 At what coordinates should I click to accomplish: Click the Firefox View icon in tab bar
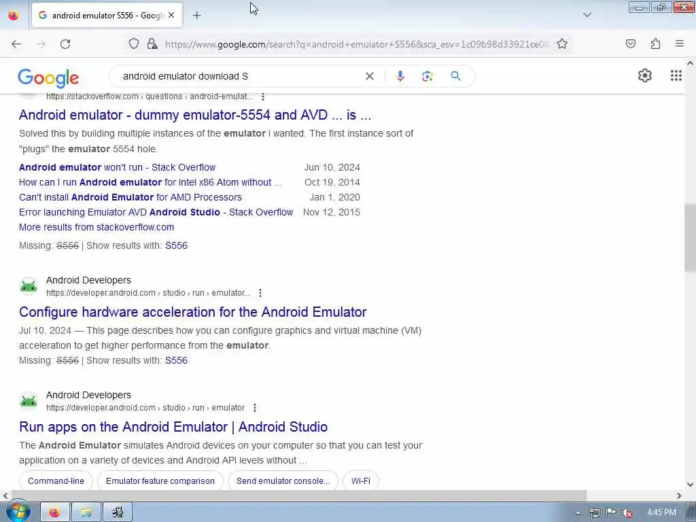[x=14, y=16]
